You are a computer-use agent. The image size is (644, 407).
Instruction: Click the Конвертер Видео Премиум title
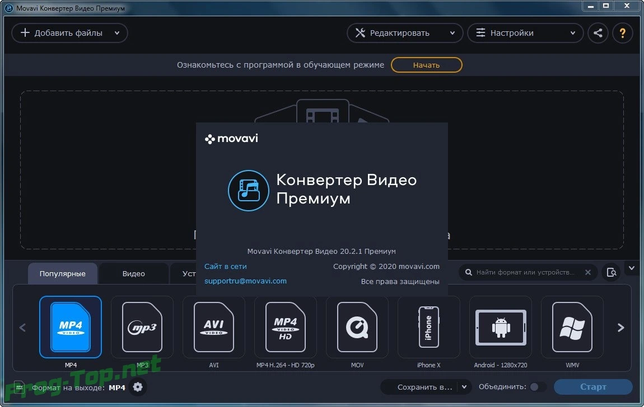point(346,189)
